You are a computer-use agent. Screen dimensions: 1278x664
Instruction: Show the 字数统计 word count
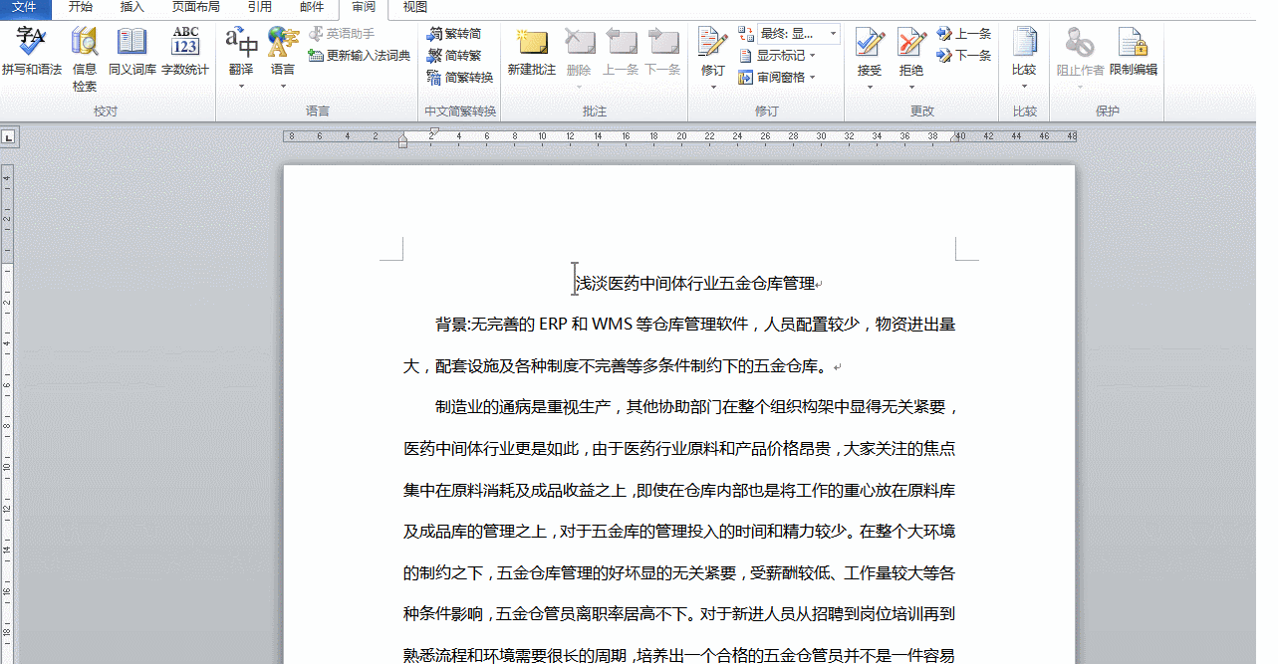185,52
